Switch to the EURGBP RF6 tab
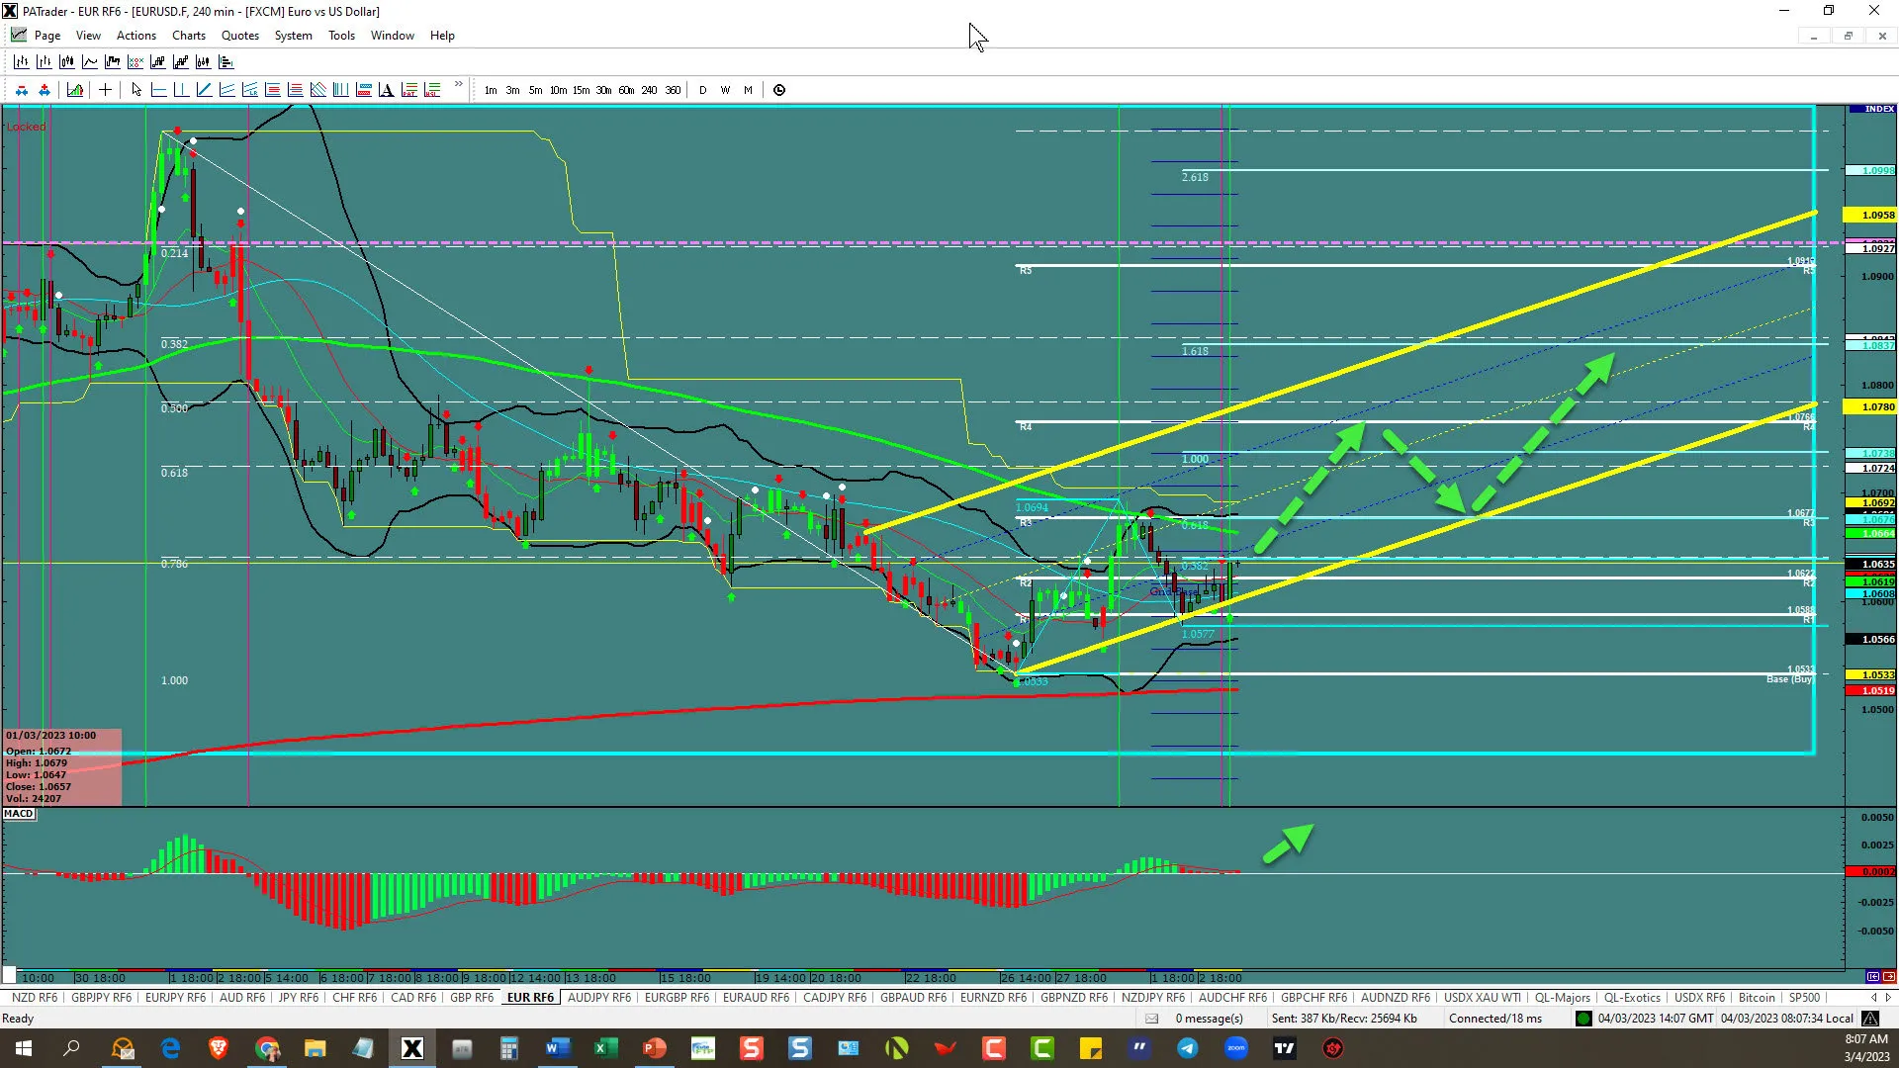This screenshot has height=1068, width=1899. coord(677,998)
